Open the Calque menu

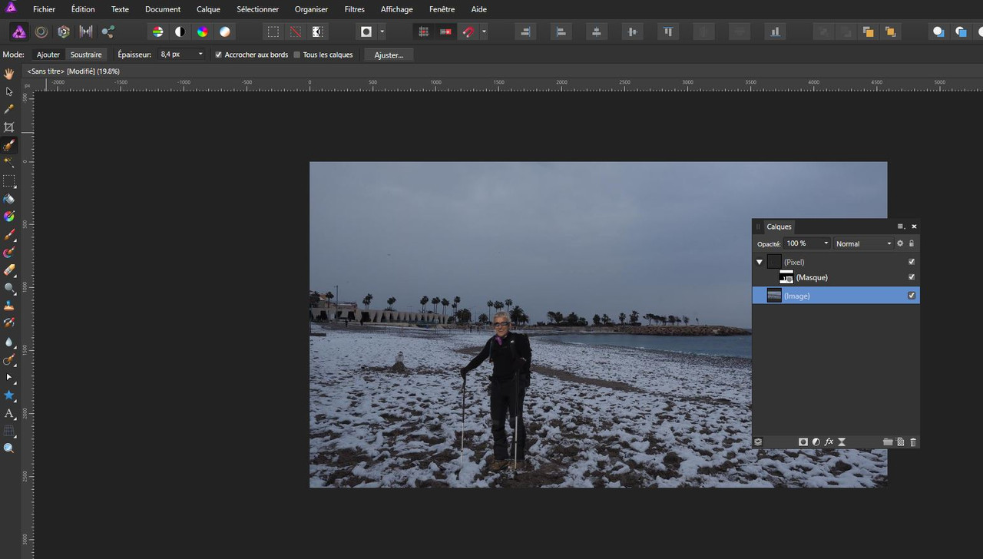tap(208, 9)
